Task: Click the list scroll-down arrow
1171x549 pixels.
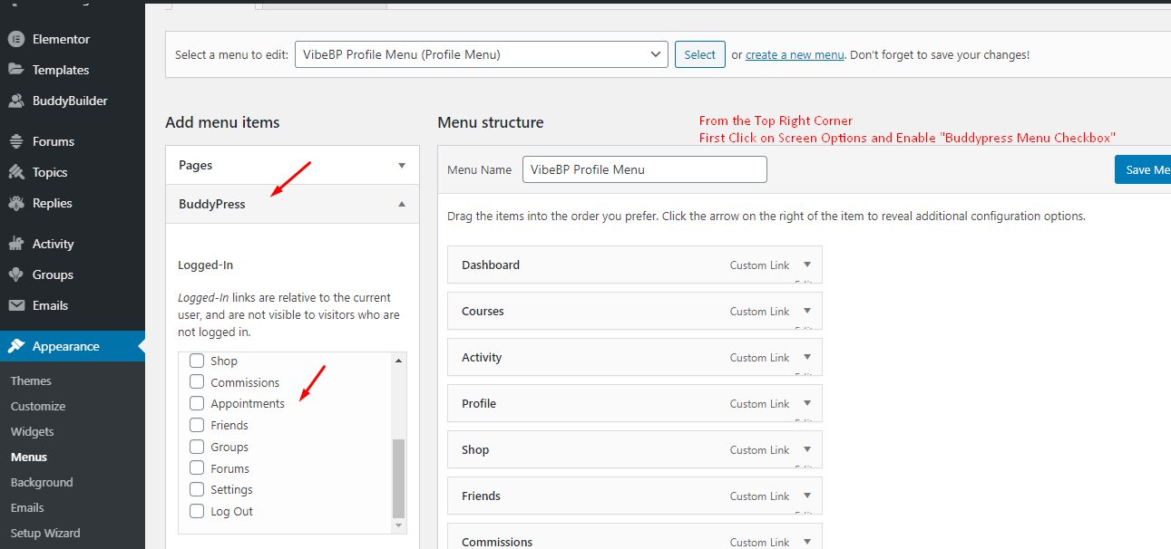Action: (398, 525)
